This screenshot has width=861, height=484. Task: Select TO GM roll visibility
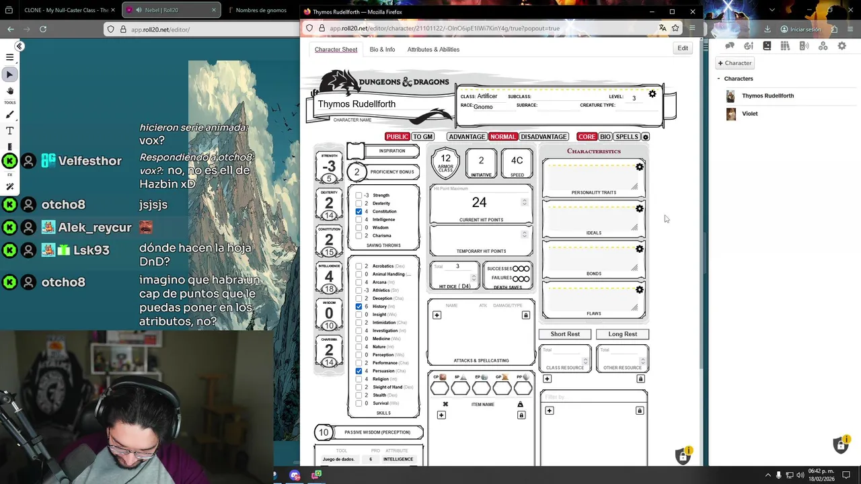point(422,137)
